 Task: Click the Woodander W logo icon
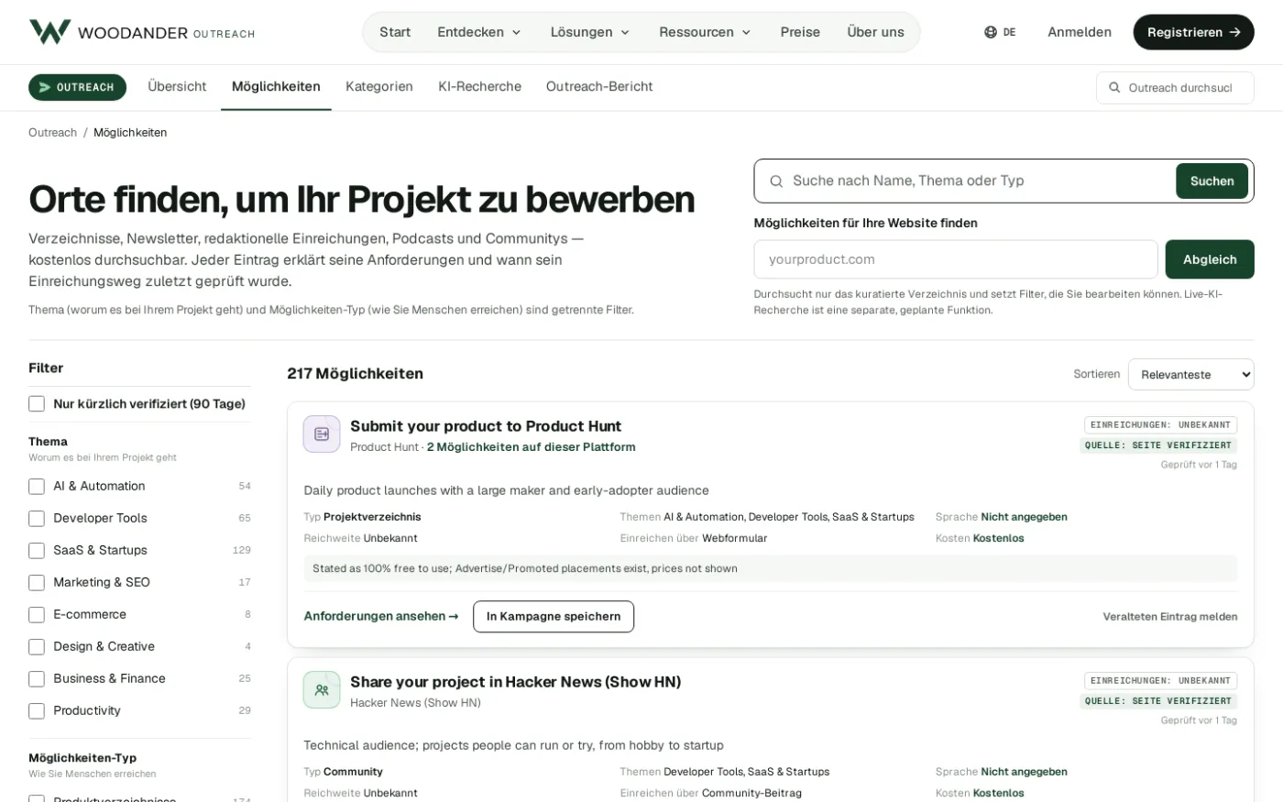[49, 32]
